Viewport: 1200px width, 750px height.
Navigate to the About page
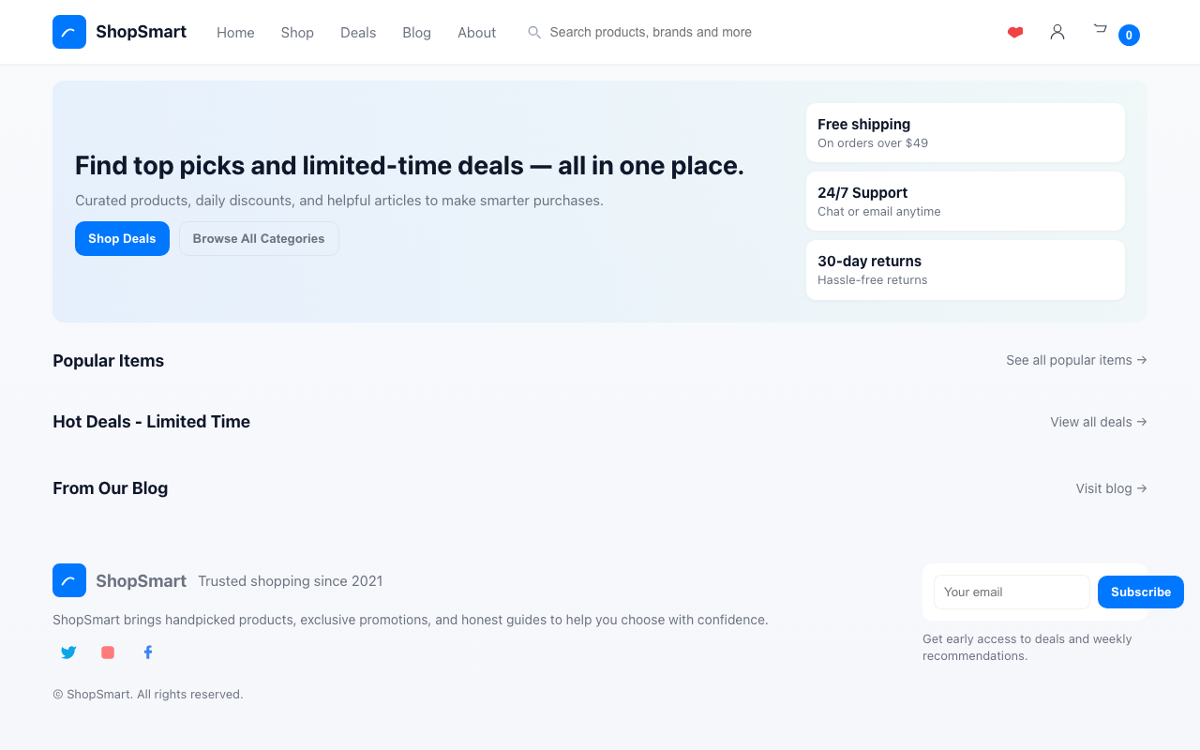pyautogui.click(x=476, y=32)
